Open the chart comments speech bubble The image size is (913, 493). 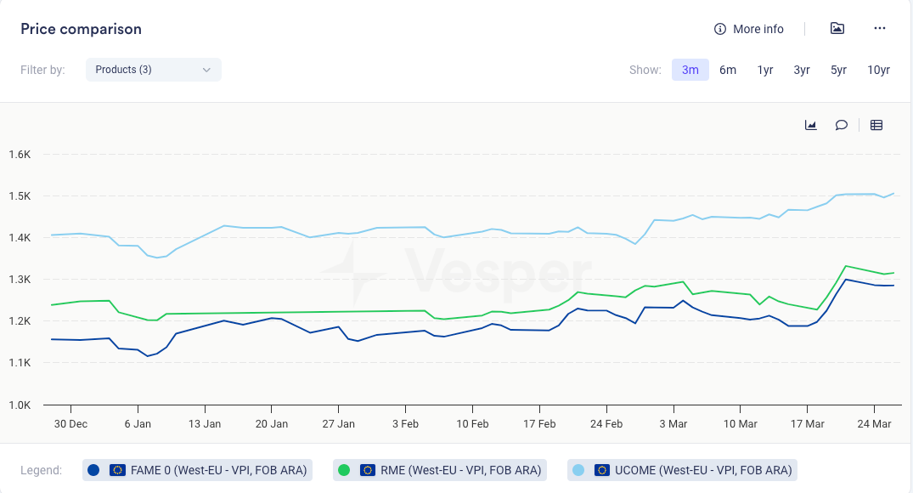[x=841, y=125]
